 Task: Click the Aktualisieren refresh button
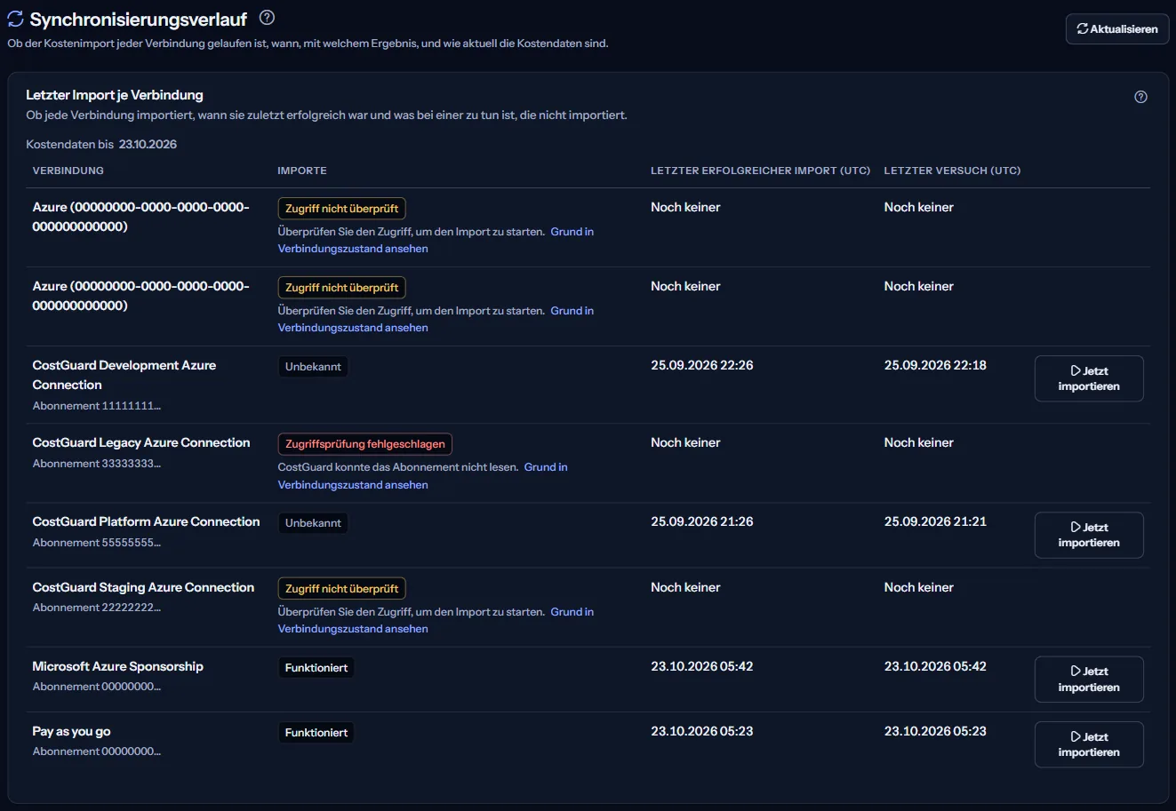click(1117, 29)
